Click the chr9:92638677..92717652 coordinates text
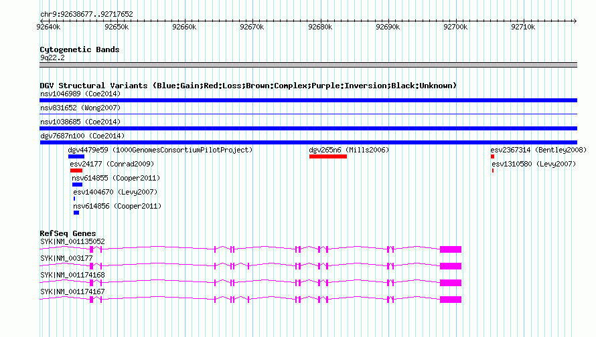This screenshot has height=337, width=596. [86, 15]
